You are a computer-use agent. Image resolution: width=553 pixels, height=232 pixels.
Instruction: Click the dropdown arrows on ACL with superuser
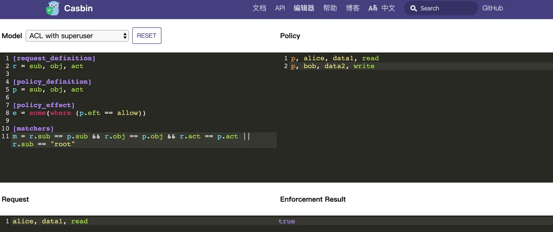125,36
